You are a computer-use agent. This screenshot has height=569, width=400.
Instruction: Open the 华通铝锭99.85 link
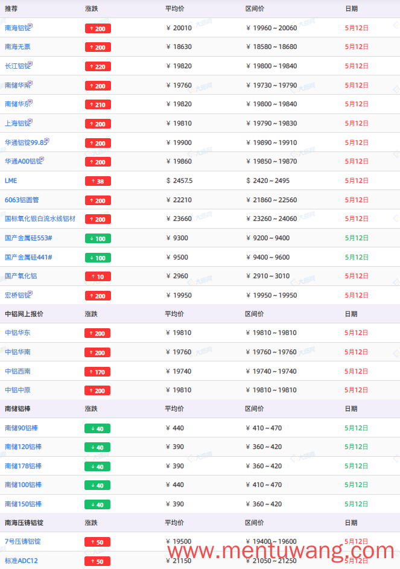[25, 142]
